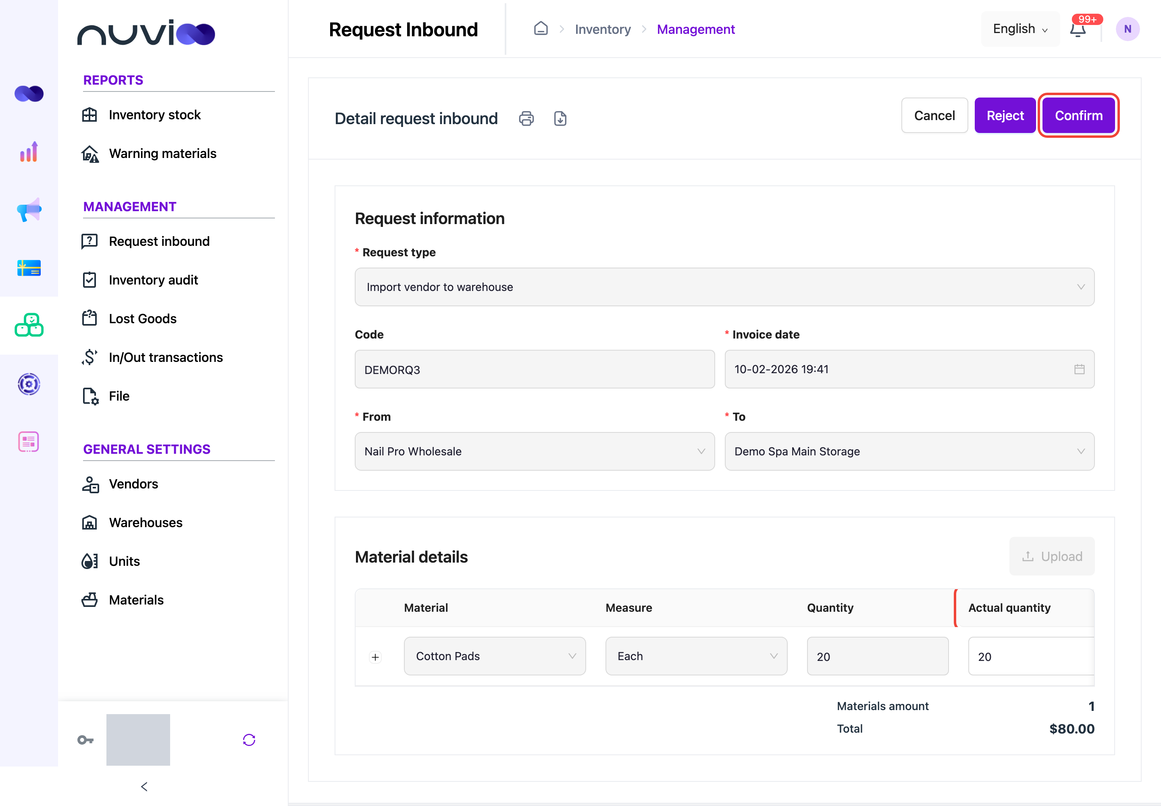Click the Reject button

1005,116
